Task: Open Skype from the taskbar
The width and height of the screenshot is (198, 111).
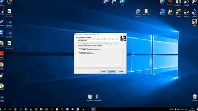Action: pos(26,109)
